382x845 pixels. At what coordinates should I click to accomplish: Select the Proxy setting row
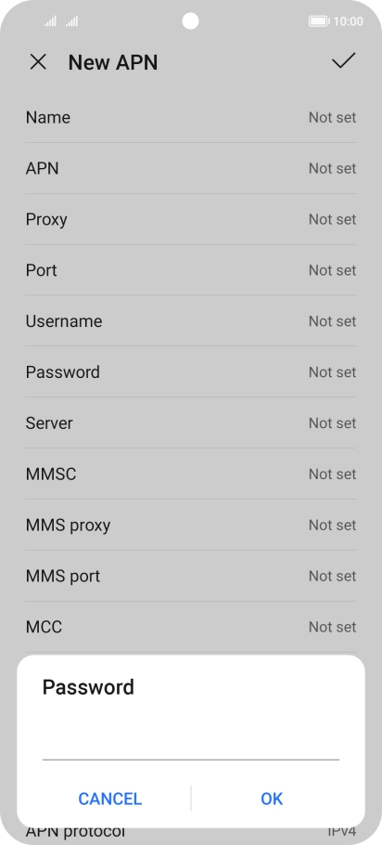point(190,219)
